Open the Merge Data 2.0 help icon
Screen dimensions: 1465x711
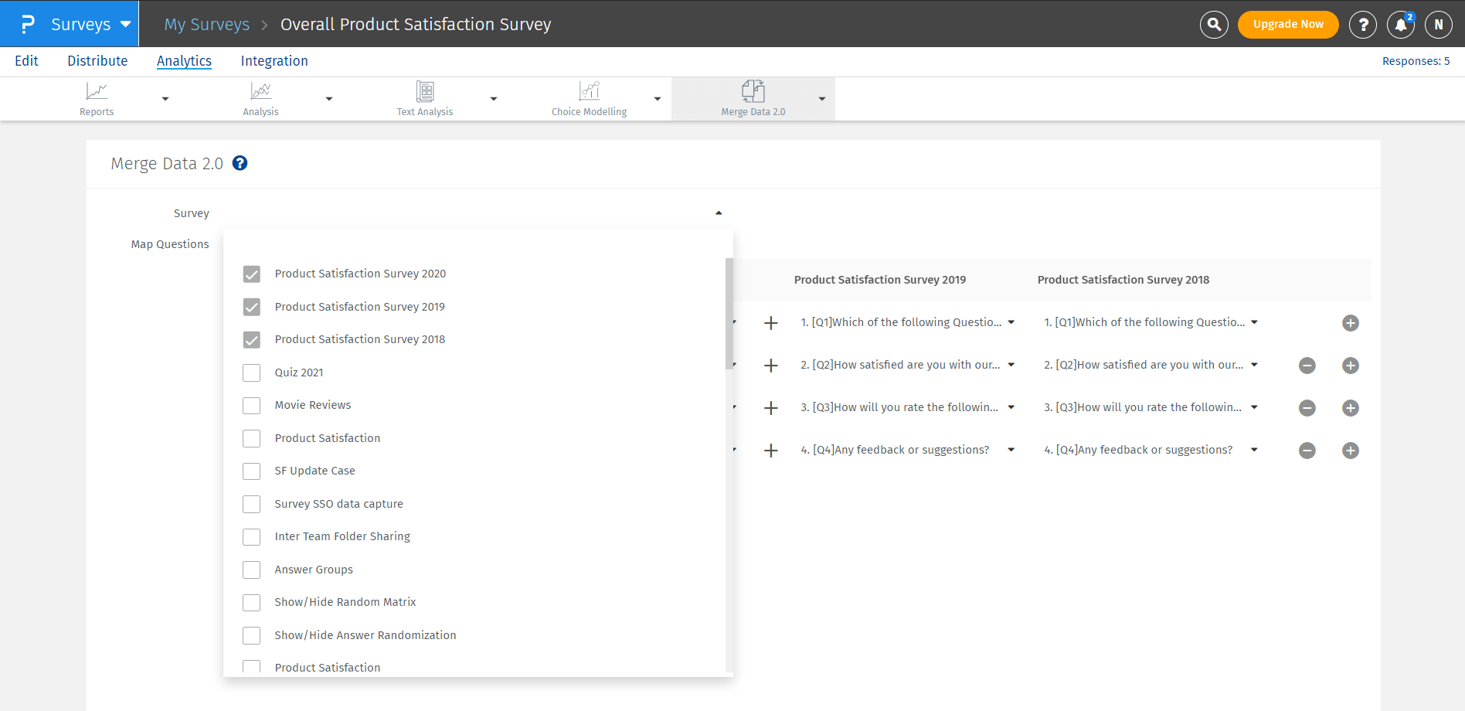tap(240, 163)
